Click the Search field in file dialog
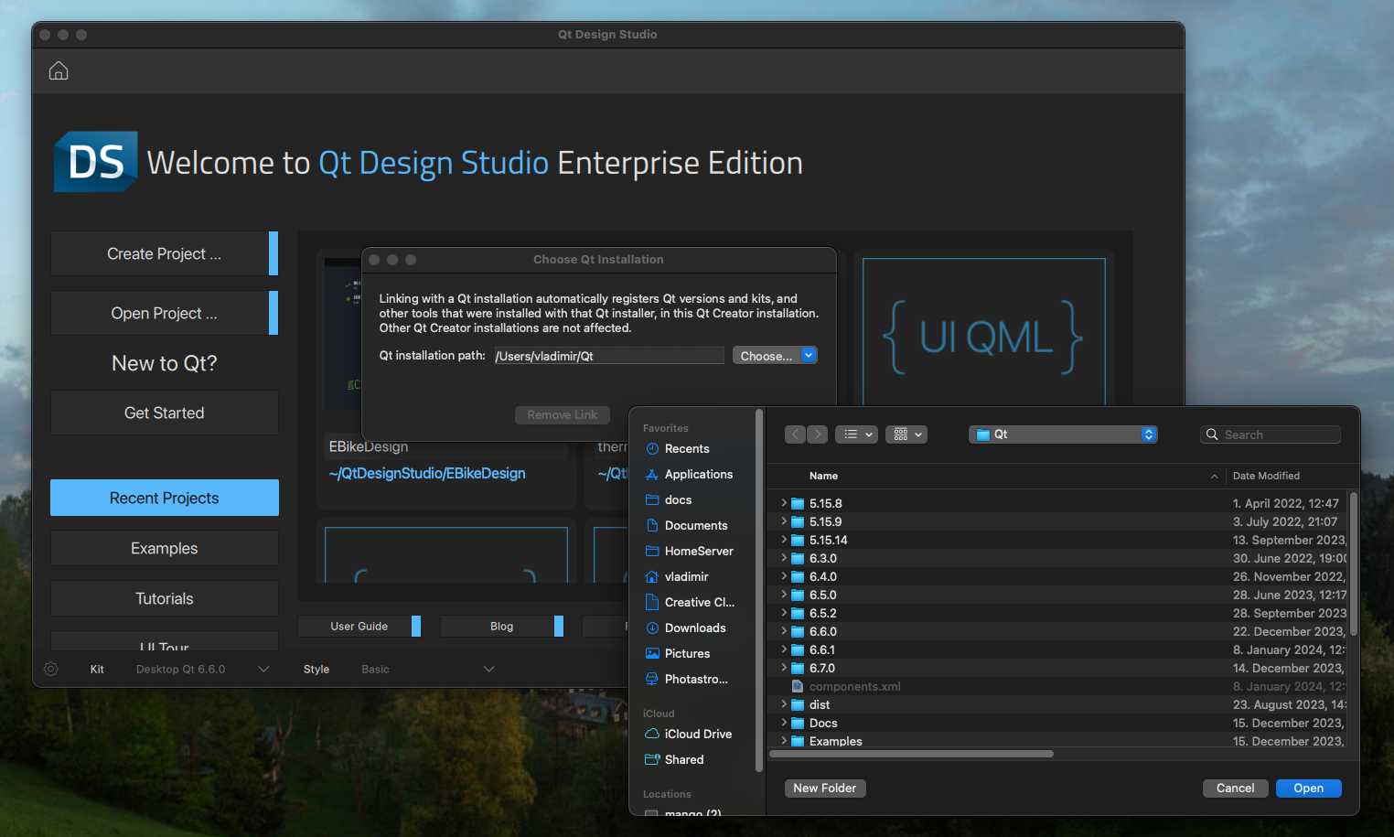 click(1271, 435)
